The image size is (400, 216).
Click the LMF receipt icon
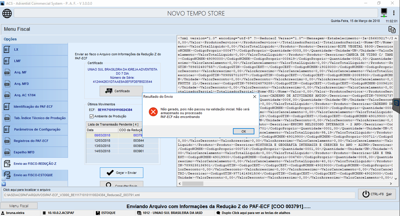coord(7,61)
